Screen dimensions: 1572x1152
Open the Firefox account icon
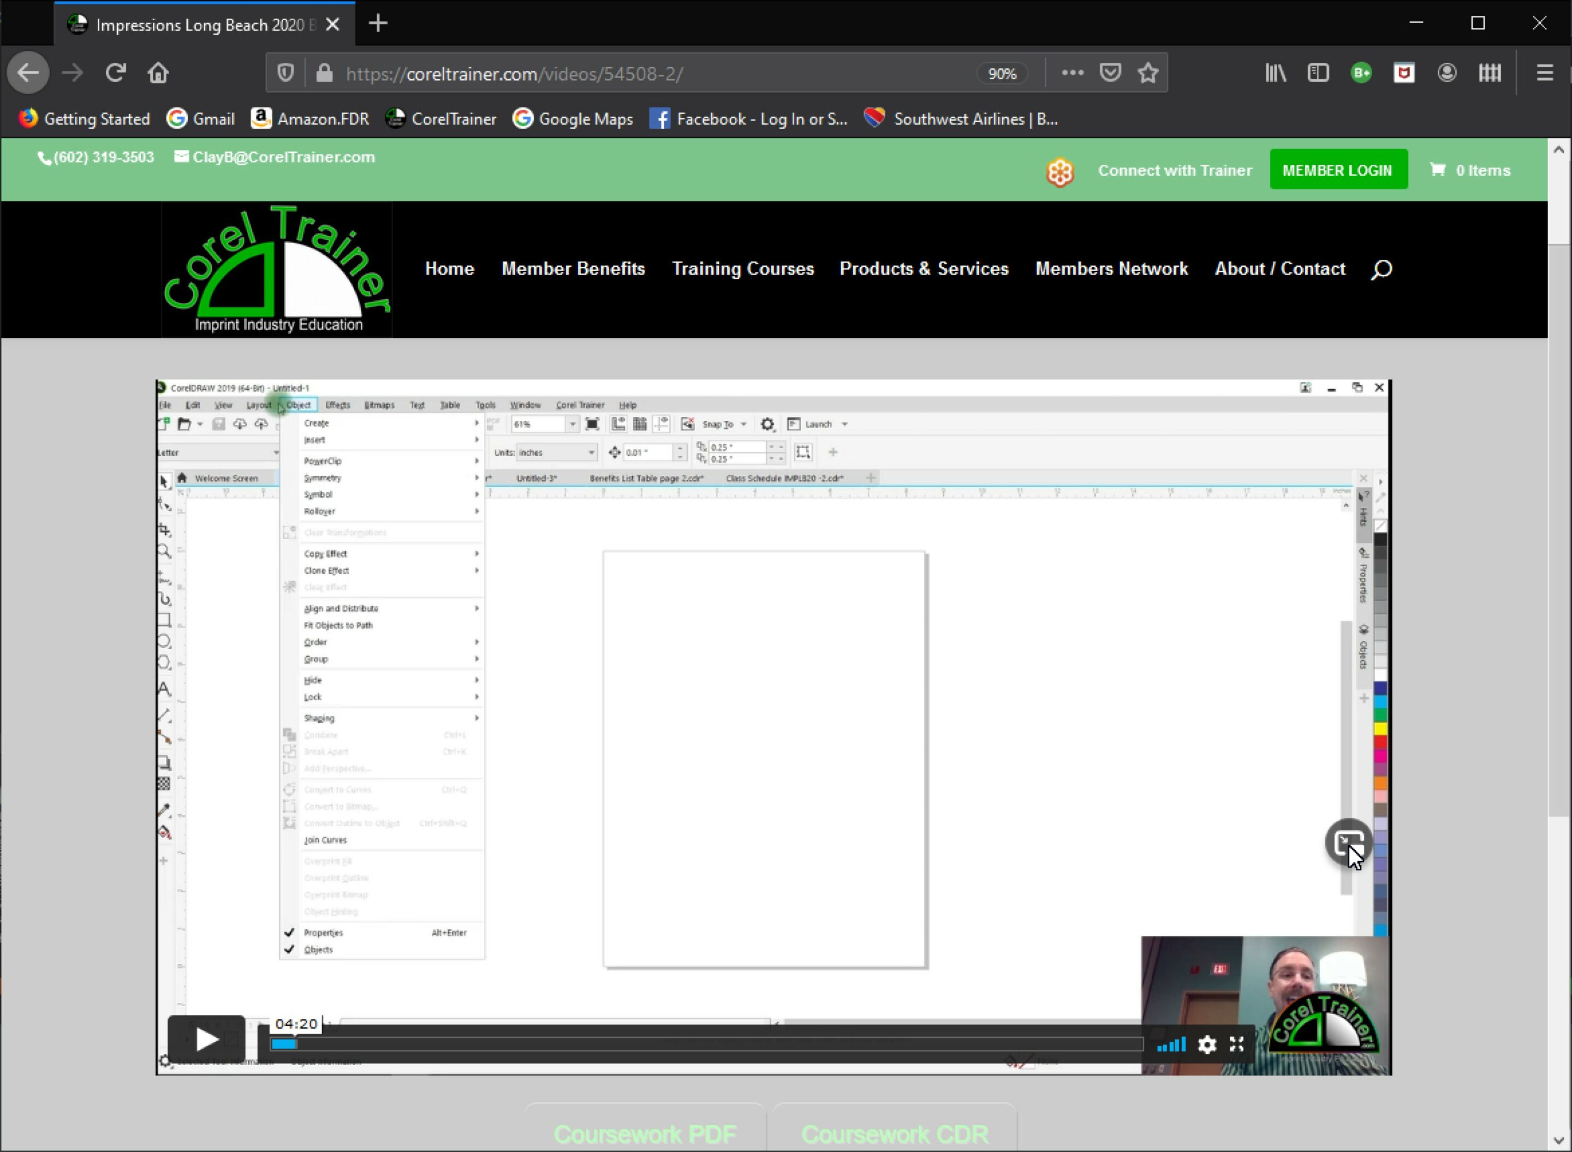[x=1447, y=73]
